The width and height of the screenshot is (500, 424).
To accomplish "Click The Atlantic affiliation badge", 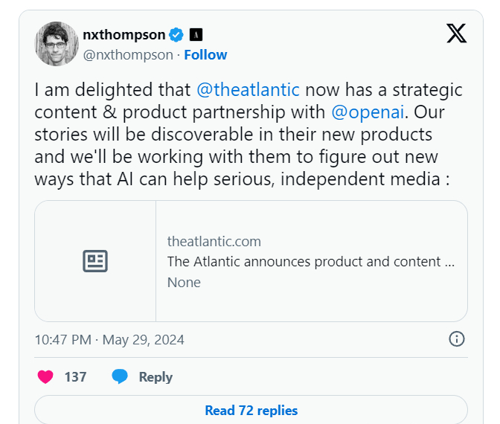I will pos(196,34).
